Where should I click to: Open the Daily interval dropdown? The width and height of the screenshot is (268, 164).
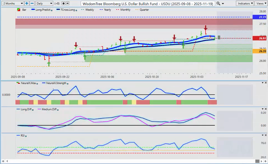click(x=44, y=3)
